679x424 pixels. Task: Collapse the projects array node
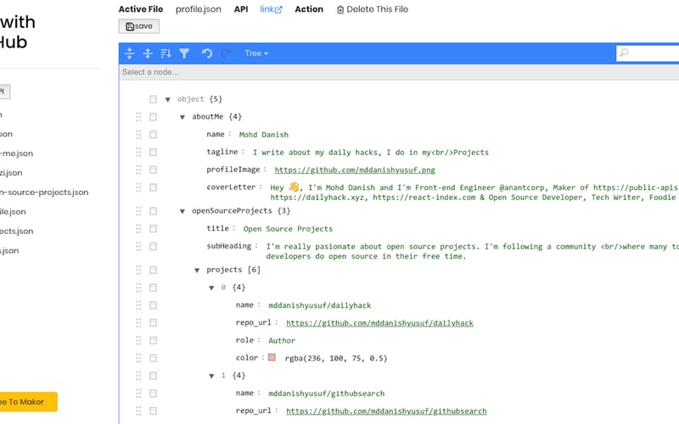[197, 270]
